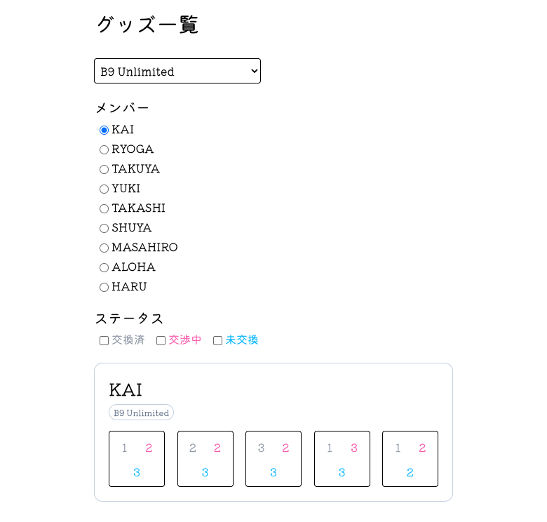This screenshot has height=522, width=547.
Task: Click the B9 Unlimited tag badge
Action: (142, 413)
